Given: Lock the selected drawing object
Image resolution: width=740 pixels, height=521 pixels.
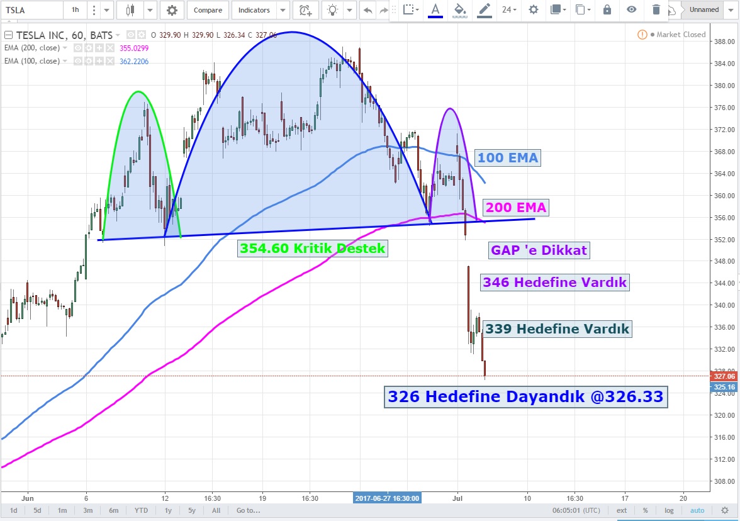Looking at the screenshot, I should click(x=607, y=9).
